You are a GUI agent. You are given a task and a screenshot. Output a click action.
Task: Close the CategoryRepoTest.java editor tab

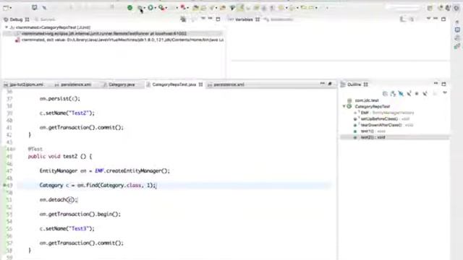point(200,84)
